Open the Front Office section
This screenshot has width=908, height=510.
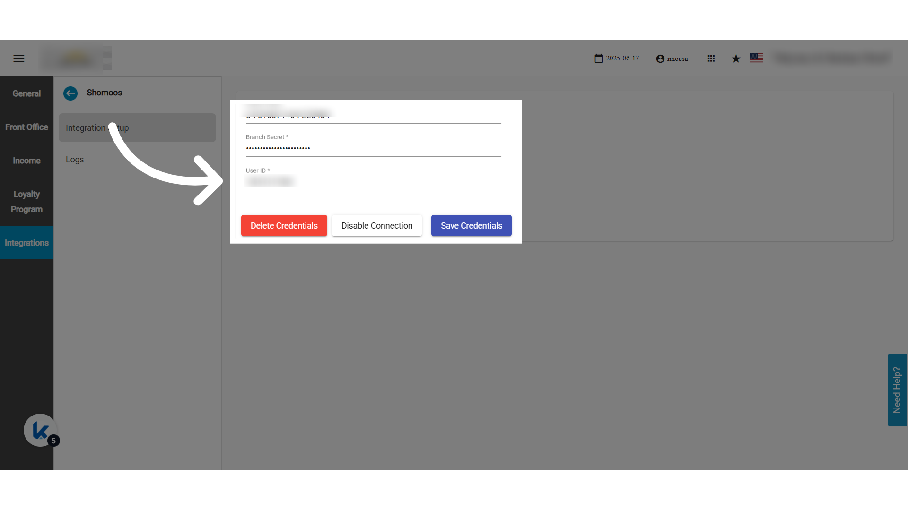26,127
